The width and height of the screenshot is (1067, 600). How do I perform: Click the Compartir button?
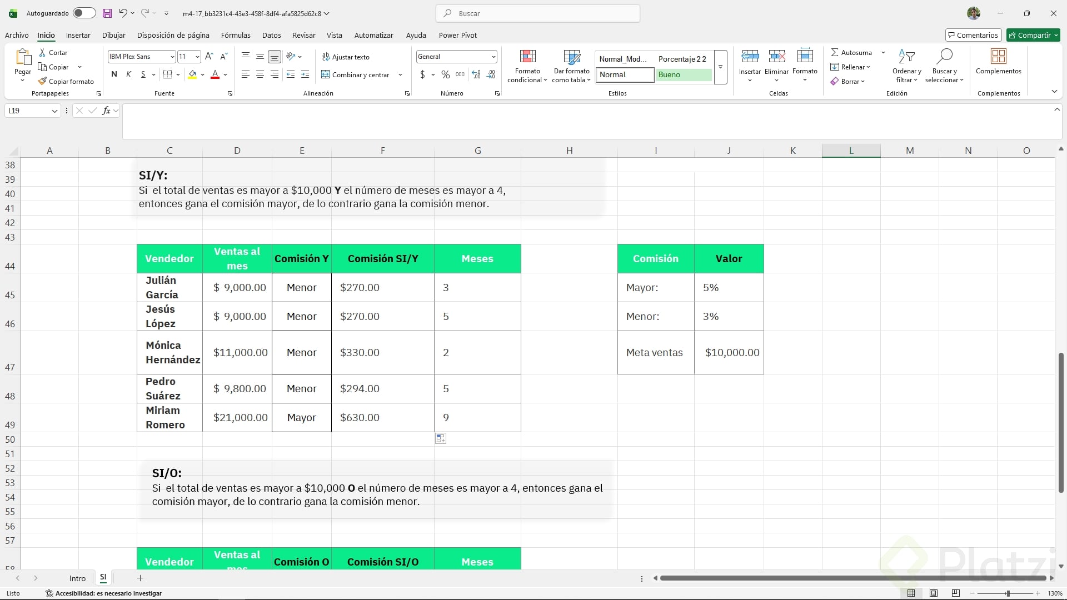pos(1033,35)
